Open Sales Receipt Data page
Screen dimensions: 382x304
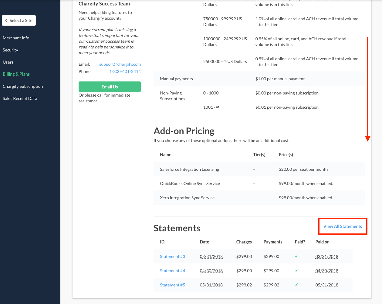click(20, 98)
